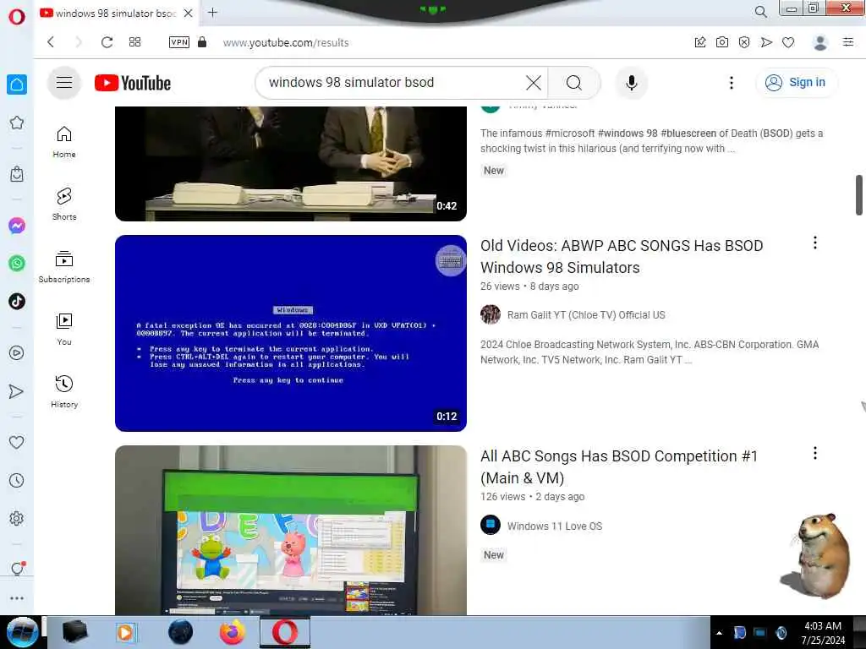Select the windows 98 simulator bsod tab
This screenshot has width=866, height=649.
click(115, 13)
